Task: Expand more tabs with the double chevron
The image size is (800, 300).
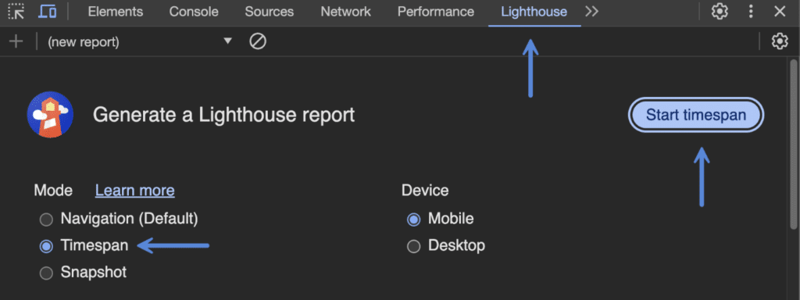Action: tap(592, 11)
